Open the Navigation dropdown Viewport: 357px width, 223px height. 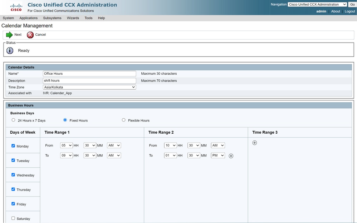317,5
